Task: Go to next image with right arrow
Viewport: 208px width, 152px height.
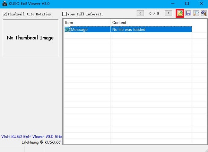Action: click(x=168, y=13)
